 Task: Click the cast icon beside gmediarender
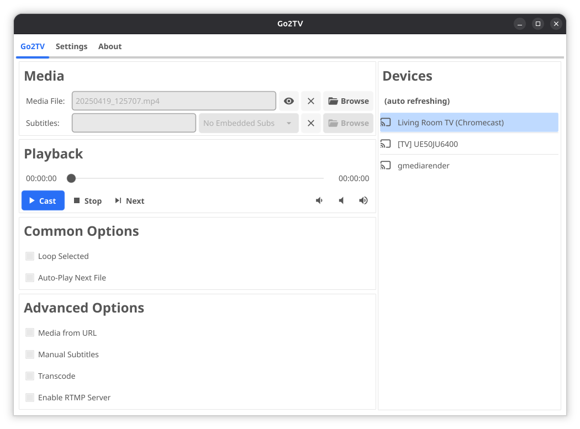386,165
